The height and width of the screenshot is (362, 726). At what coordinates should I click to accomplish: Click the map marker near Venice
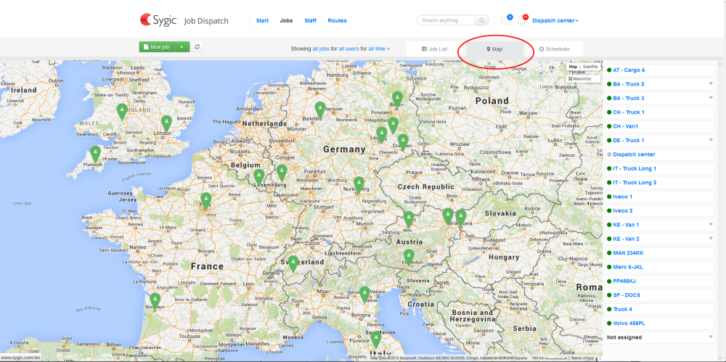coord(365,295)
